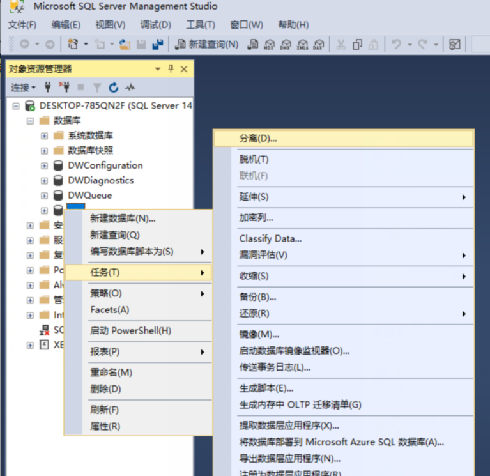Click the MDX query toolbar icon
The height and width of the screenshot is (476, 490).
pos(269,44)
